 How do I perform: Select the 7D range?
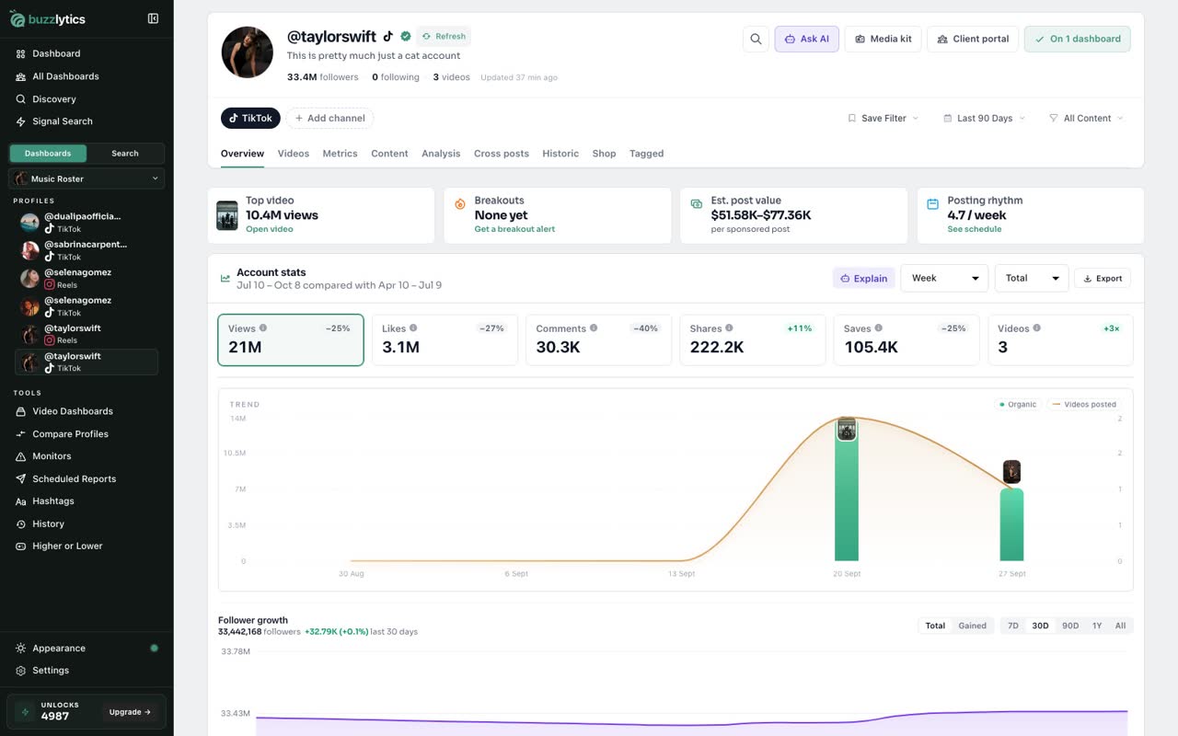[1013, 626]
